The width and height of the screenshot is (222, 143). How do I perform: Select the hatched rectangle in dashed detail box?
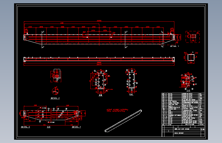click(x=193, y=36)
